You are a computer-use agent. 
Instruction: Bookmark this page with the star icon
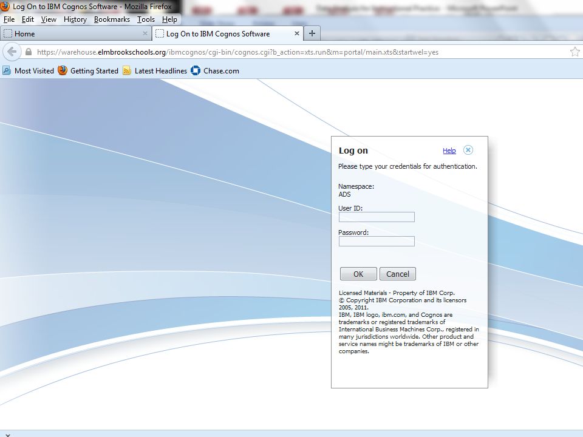click(x=575, y=52)
